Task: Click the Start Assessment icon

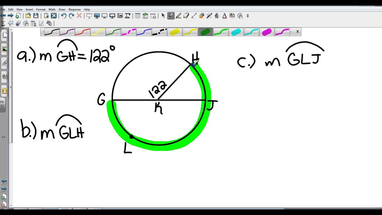Action: [153, 16]
